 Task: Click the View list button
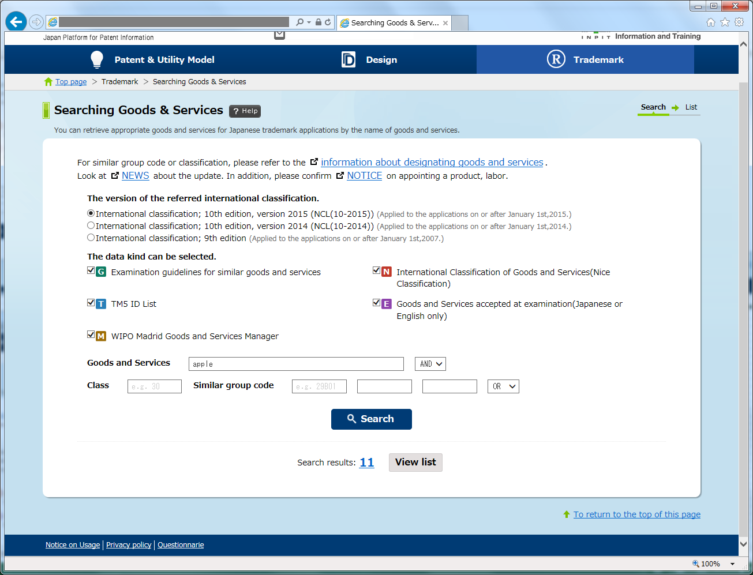pos(415,463)
